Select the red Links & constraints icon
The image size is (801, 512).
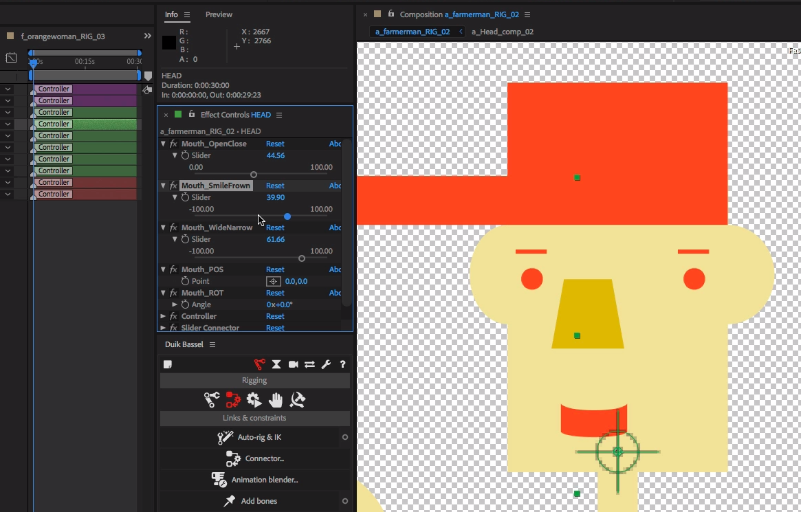pos(234,399)
